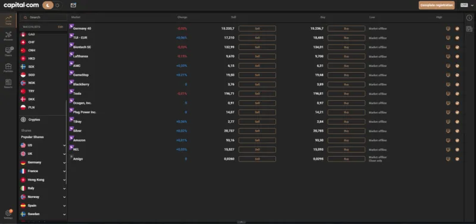Open the Trade section in left navigation
The image size is (476, 224).
coord(8,20)
